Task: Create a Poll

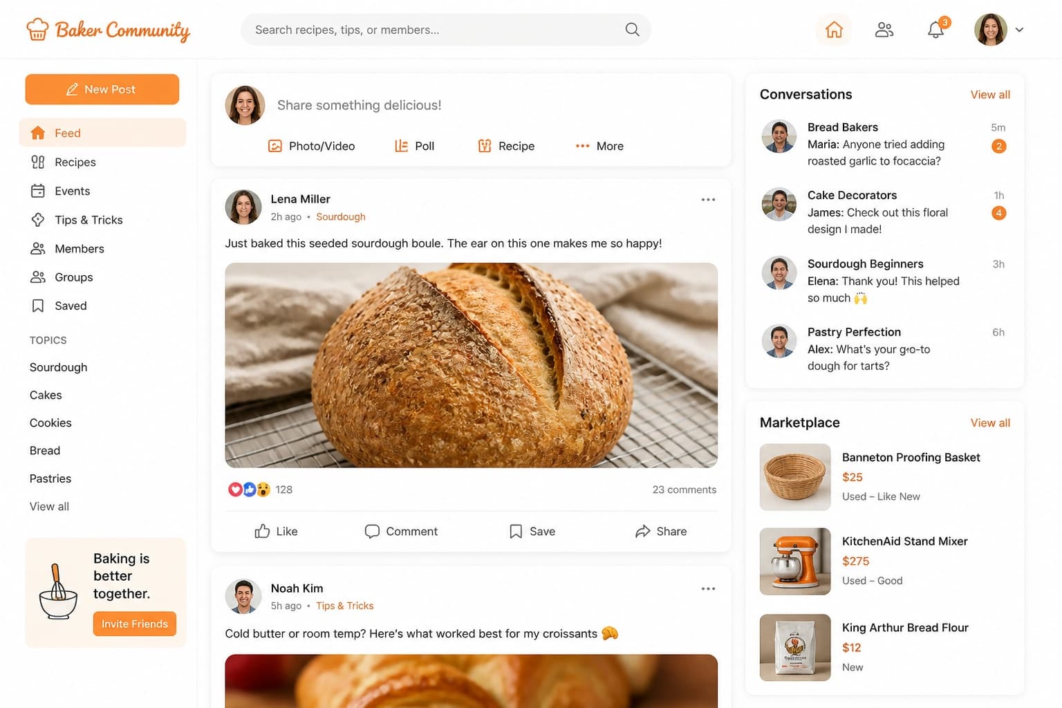Action: click(414, 146)
